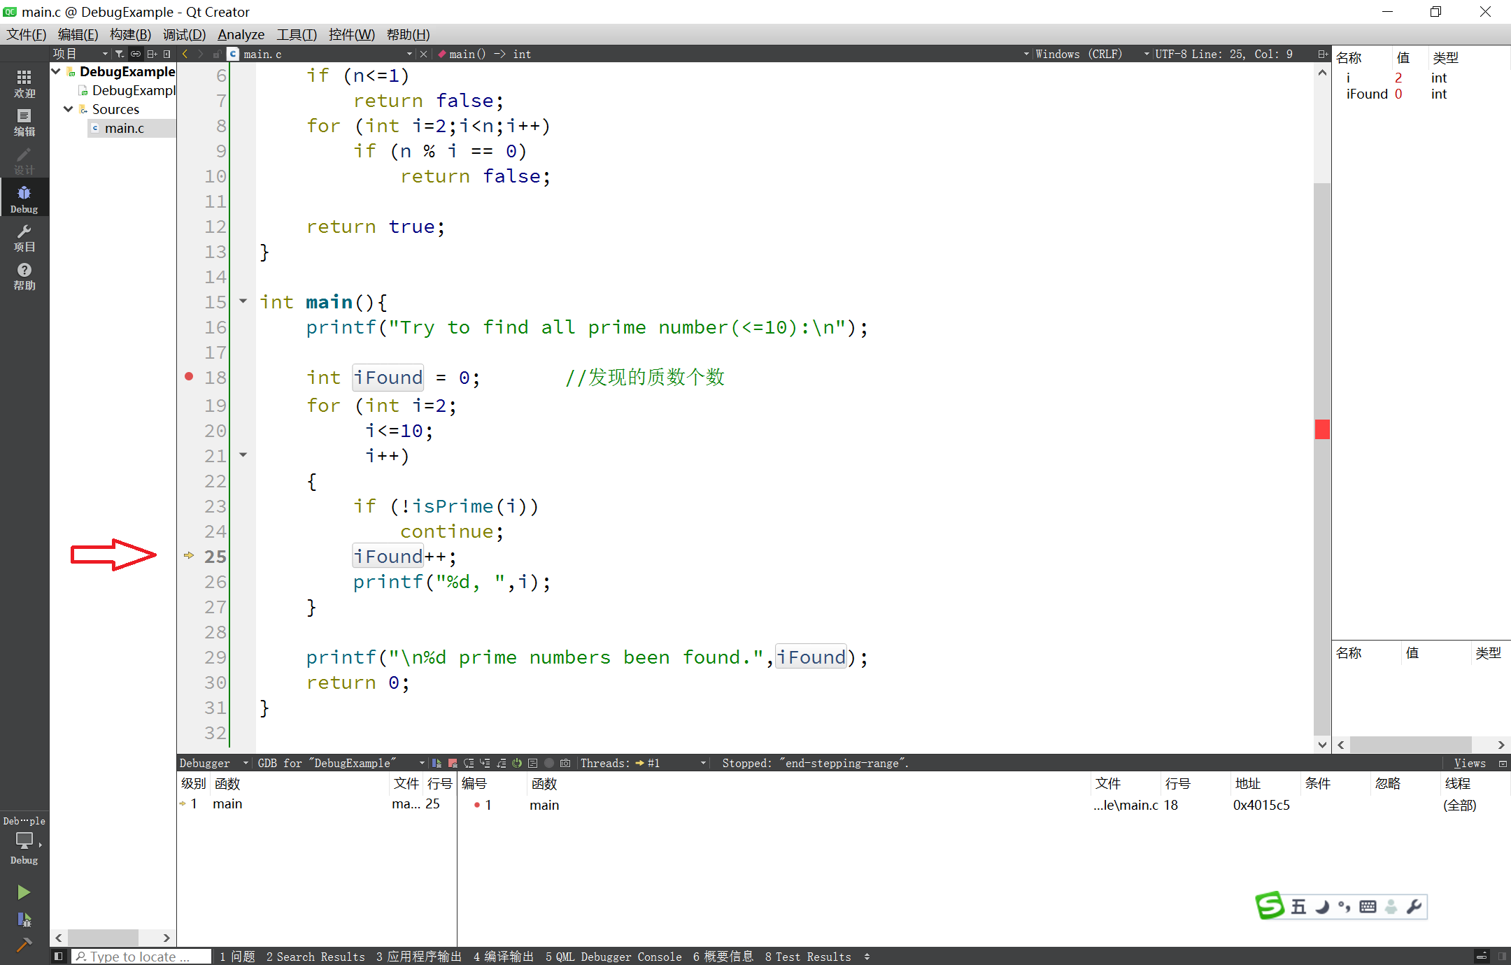1511x965 pixels.
Task: Toggle operate-by-instruction mode icon
Action: pos(533,763)
